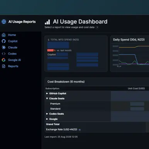This screenshot has height=149, width=149.
Task: Click the Google G logo icon
Action: coord(4,60)
